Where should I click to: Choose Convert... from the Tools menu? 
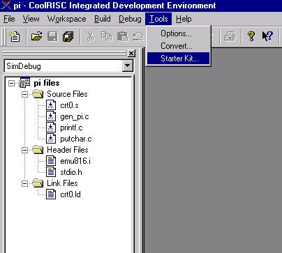pyautogui.click(x=178, y=46)
